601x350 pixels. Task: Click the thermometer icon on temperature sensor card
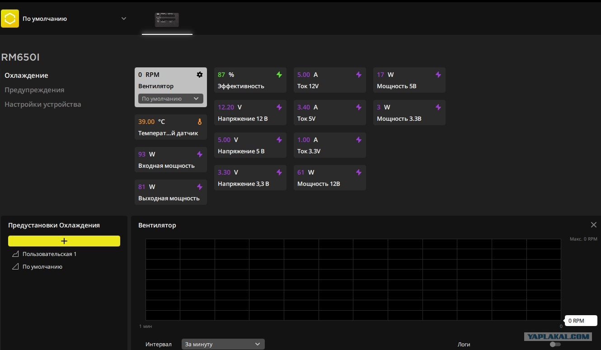tap(200, 122)
